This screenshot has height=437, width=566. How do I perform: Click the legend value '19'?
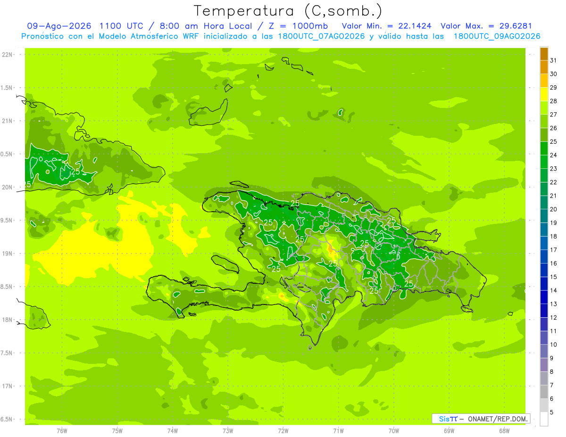554,223
